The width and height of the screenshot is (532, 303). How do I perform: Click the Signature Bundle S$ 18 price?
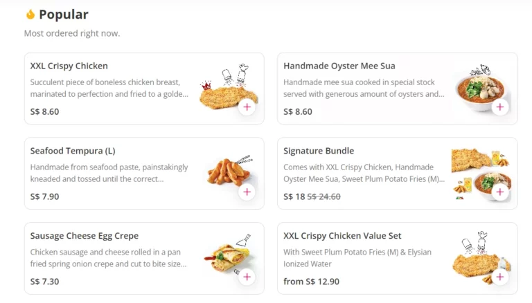tap(294, 196)
